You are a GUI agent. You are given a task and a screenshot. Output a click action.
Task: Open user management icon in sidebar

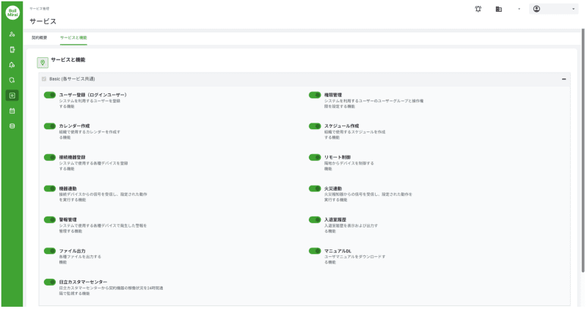coord(12,34)
